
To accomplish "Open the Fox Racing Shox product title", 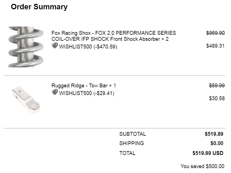I will pyautogui.click(x=114, y=36).
